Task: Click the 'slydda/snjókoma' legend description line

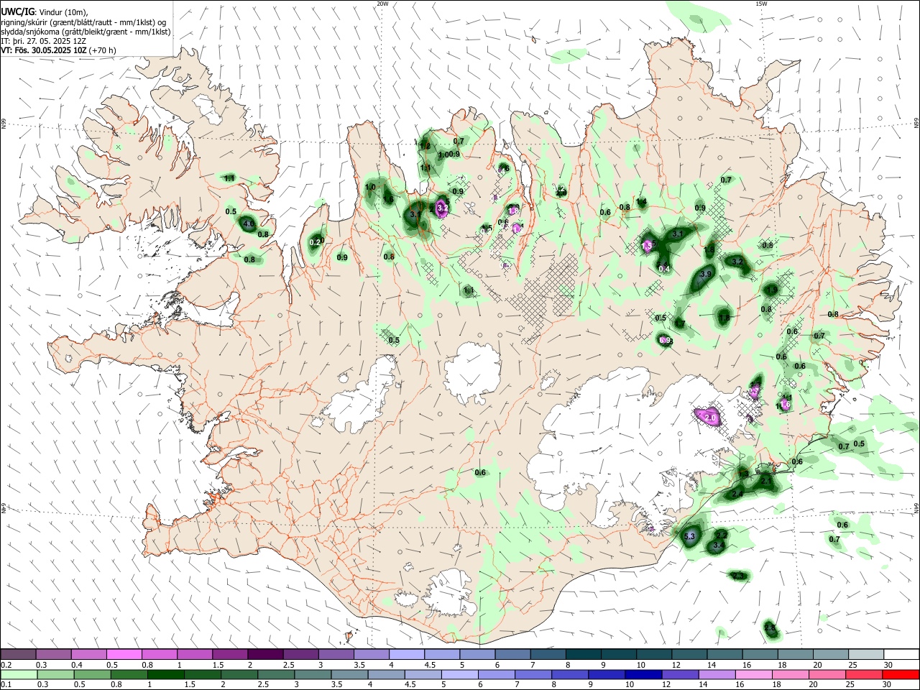Action: tap(86, 32)
